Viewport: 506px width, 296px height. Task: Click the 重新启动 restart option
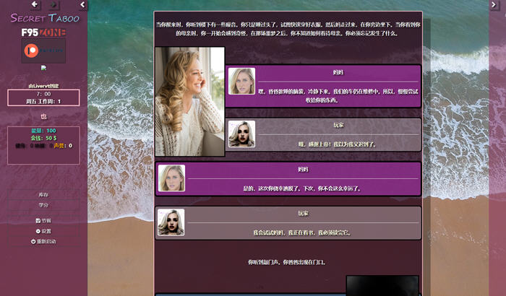[x=43, y=241]
